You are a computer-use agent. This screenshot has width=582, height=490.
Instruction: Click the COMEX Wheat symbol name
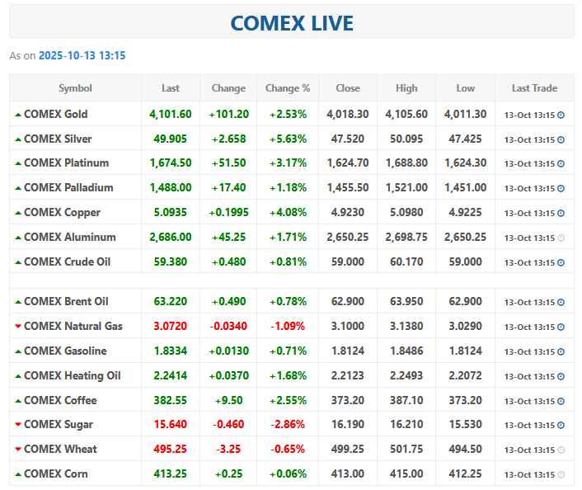(60, 449)
